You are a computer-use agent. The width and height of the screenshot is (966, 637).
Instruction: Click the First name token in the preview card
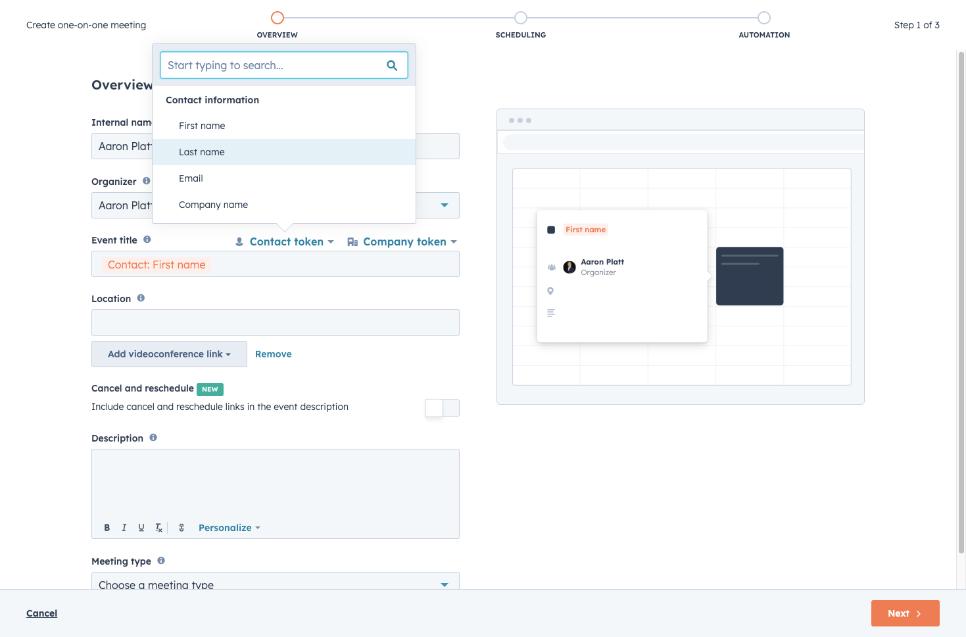click(x=585, y=230)
